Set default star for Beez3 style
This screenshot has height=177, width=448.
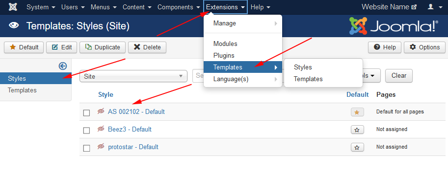click(x=357, y=130)
